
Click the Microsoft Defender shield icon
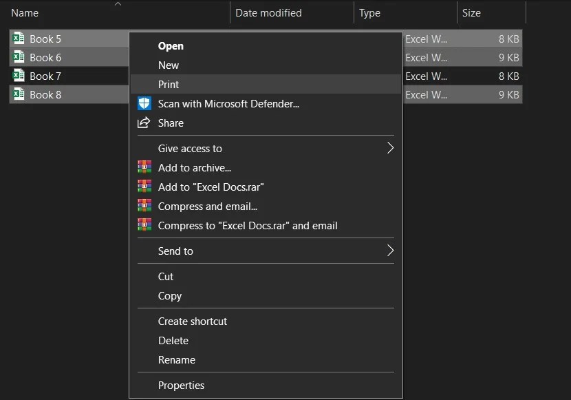144,103
